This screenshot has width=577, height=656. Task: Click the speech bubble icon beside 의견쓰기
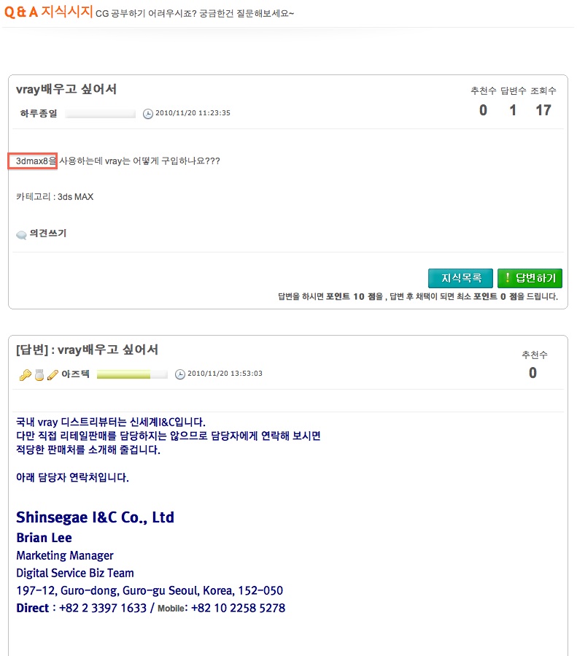pyautogui.click(x=21, y=235)
